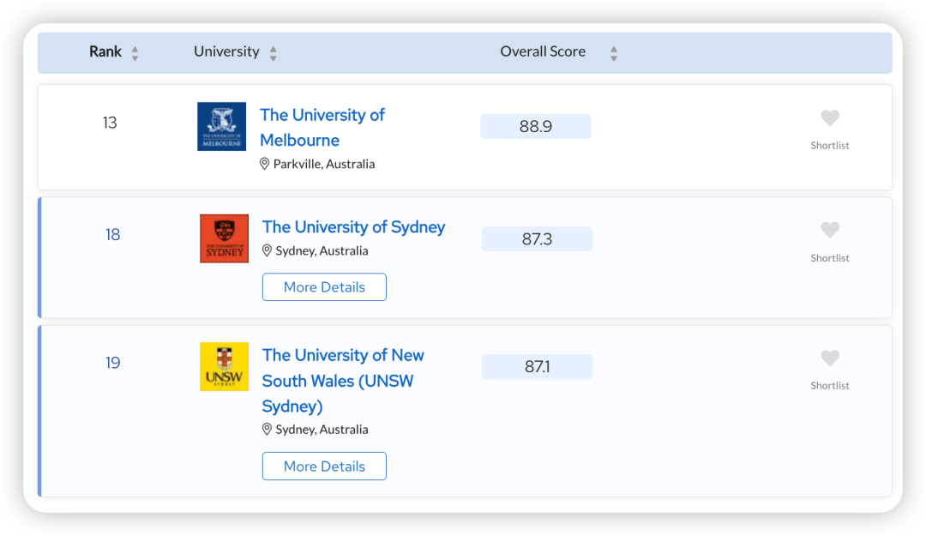Open The University of Melbourne link
926x536 pixels.
[322, 127]
